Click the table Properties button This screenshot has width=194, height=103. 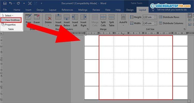tap(9, 25)
